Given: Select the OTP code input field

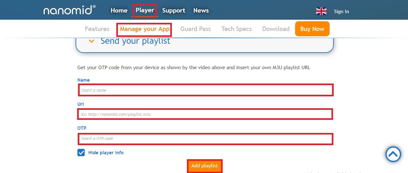Looking at the screenshot, I should [x=205, y=139].
